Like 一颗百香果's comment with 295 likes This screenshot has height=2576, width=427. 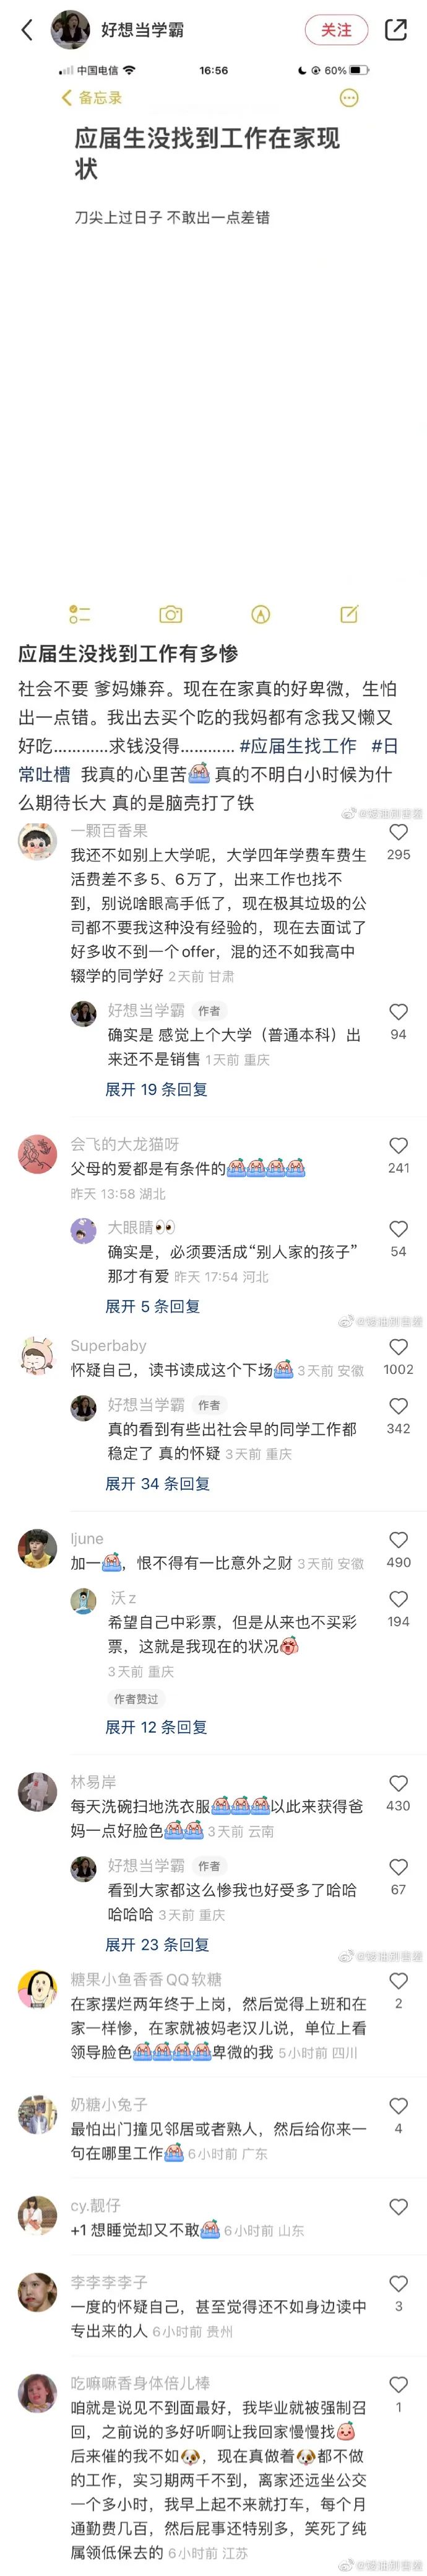click(398, 832)
